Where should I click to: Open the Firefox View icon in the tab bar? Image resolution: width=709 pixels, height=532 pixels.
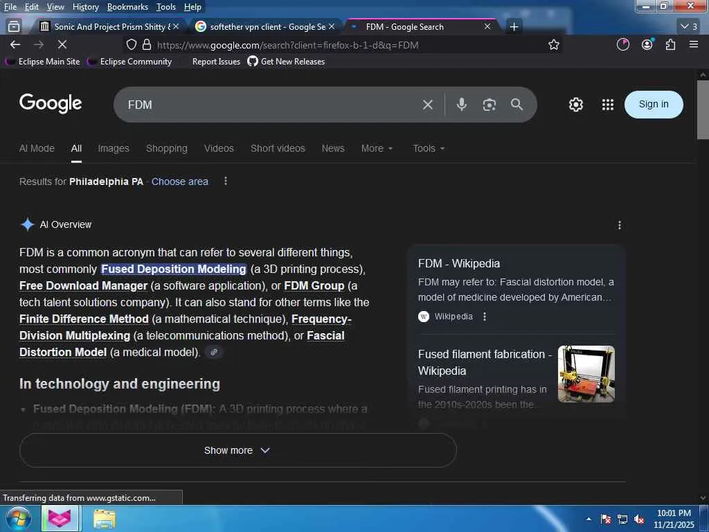coord(14,27)
